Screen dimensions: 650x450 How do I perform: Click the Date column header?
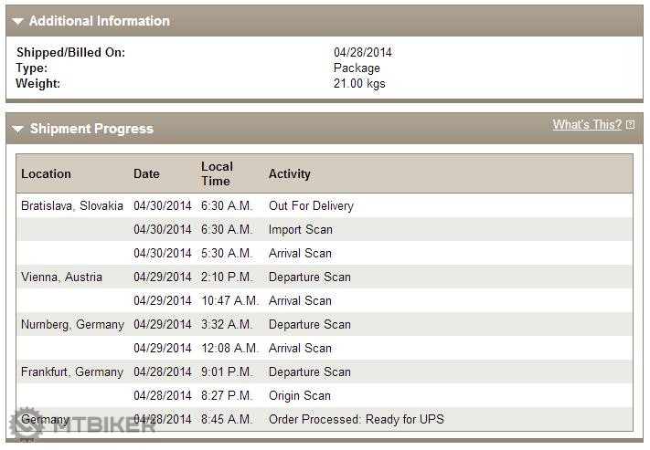coord(146,173)
